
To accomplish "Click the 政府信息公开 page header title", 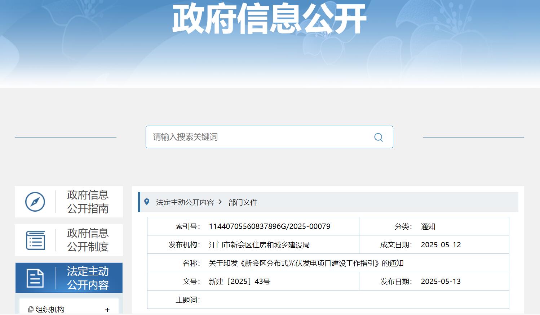I will 269,19.
